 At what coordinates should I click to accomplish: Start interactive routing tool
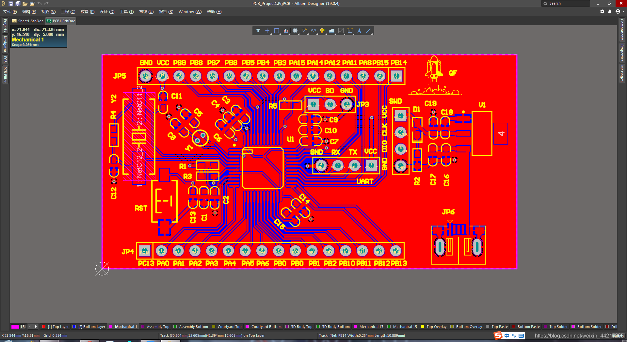coord(304,31)
